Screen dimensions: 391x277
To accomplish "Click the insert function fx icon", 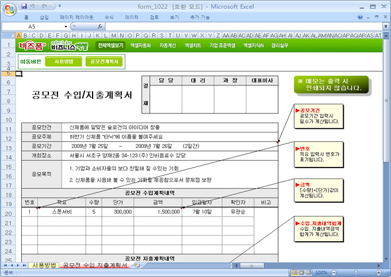I will pos(100,26).
